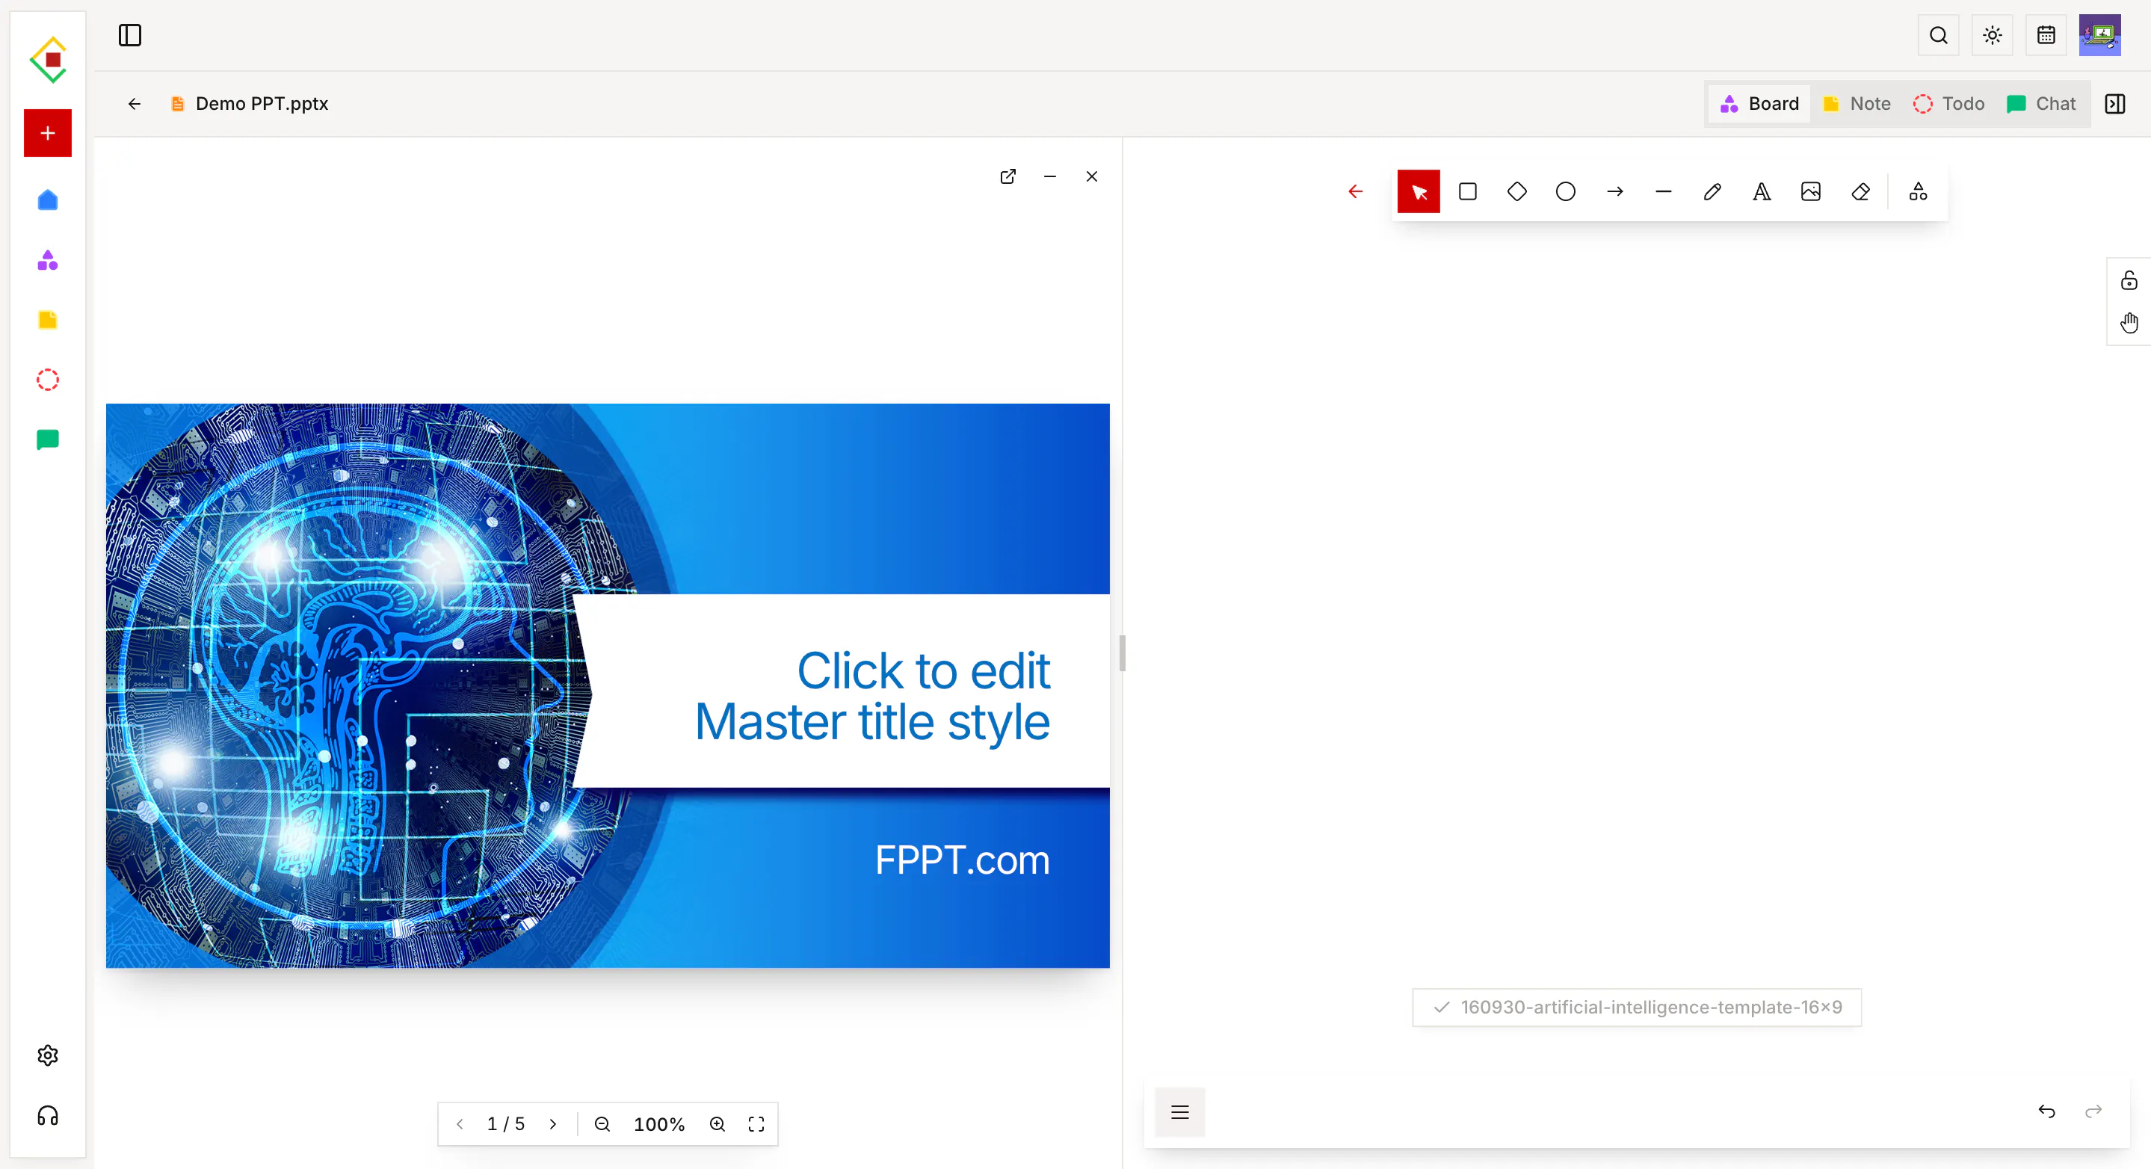The image size is (2151, 1169).
Task: Switch to the Todo tab
Action: pyautogui.click(x=1949, y=104)
